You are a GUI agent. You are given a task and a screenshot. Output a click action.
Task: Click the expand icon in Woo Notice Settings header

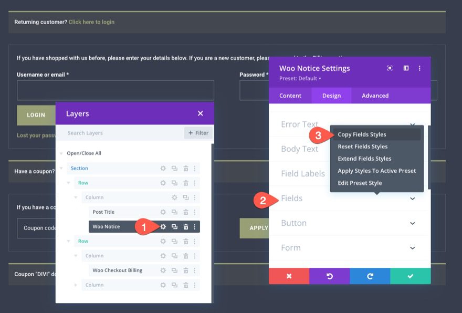(x=390, y=68)
